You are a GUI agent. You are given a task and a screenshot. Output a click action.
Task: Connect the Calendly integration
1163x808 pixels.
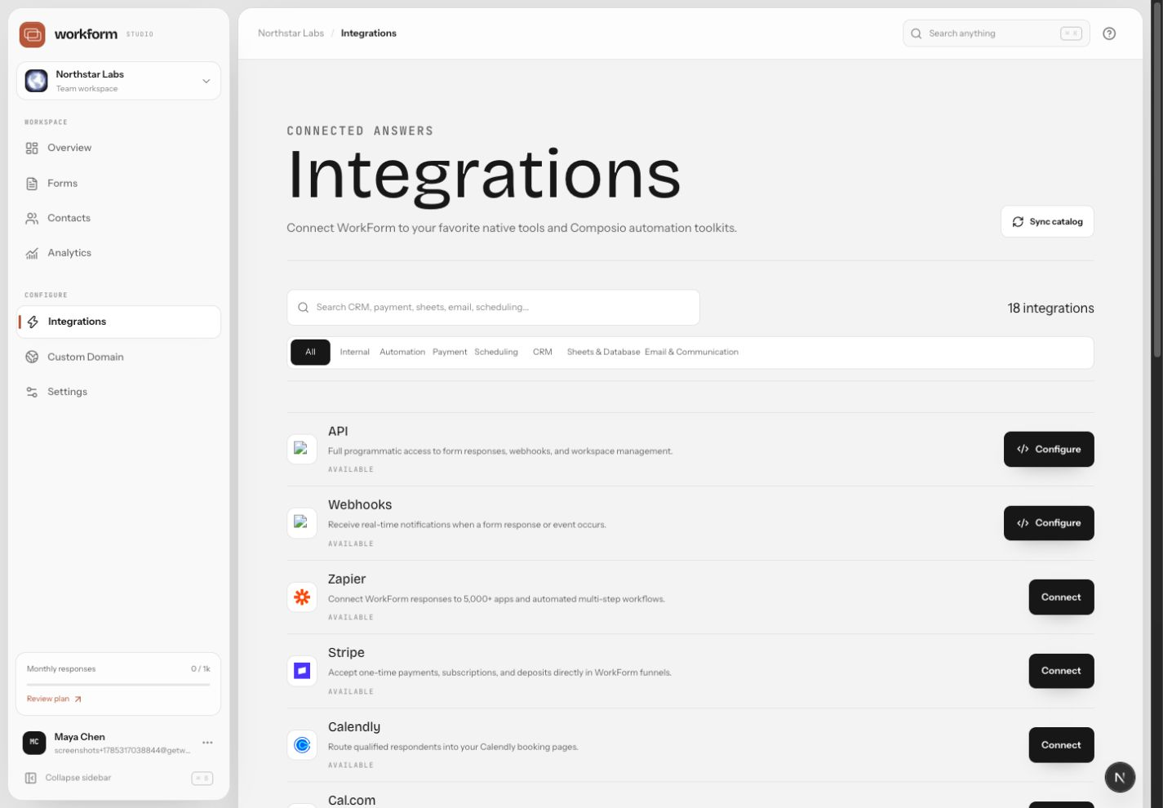pos(1061,745)
